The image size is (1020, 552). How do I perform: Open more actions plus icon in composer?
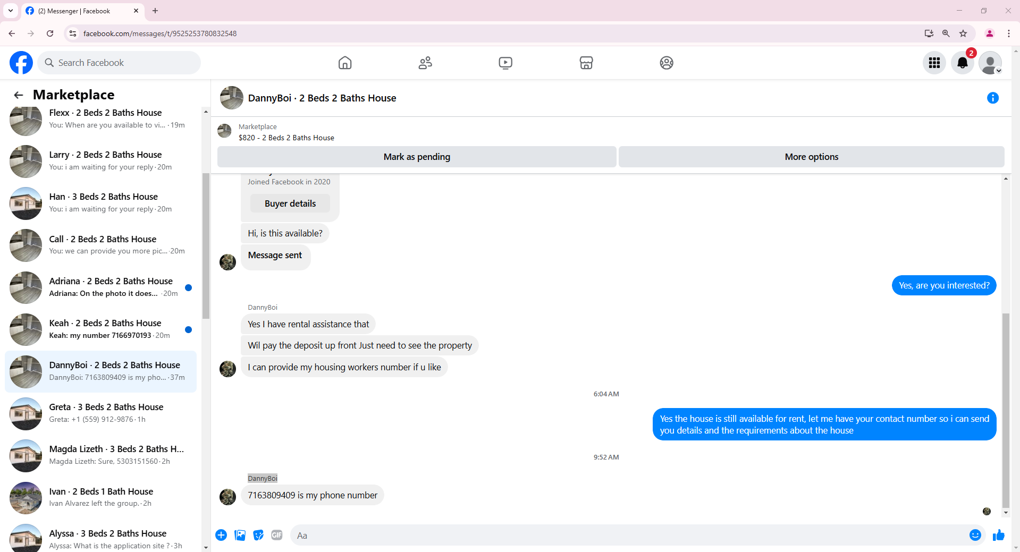pyautogui.click(x=221, y=535)
